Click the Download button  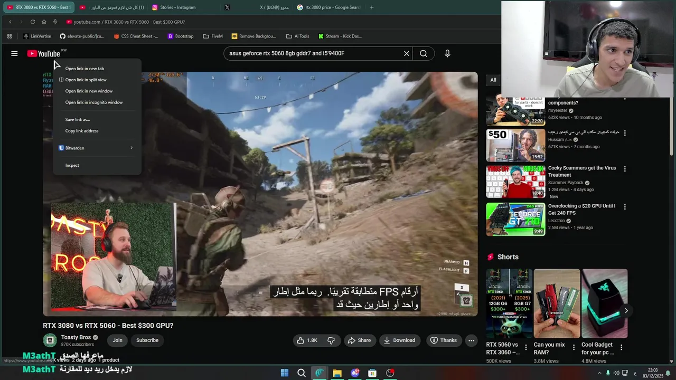(399, 340)
